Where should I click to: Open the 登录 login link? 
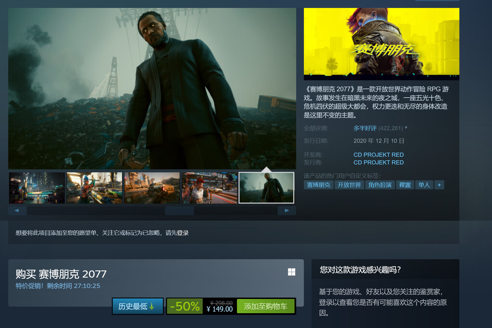click(183, 233)
